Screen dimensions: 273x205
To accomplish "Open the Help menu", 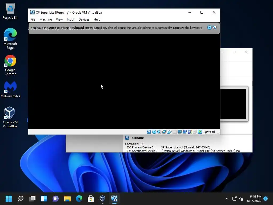I will pyautogui.click(x=97, y=19).
